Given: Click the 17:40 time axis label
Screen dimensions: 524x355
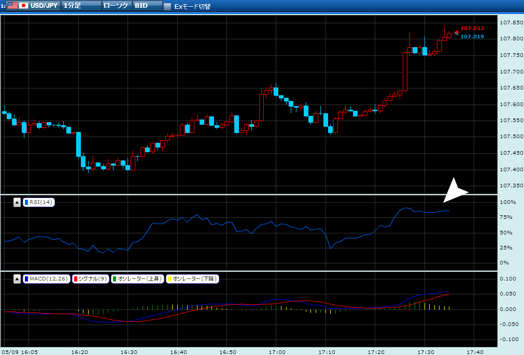Looking at the screenshot, I should [475, 352].
